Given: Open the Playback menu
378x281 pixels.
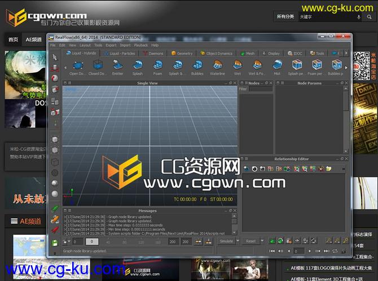Looking at the screenshot, I should (x=141, y=45).
